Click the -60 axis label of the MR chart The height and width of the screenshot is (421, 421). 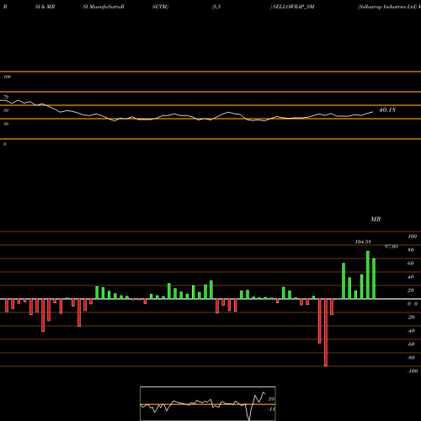(x=411, y=344)
